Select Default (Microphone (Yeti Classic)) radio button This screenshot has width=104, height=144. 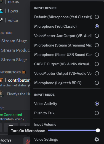click(x=97, y=17)
